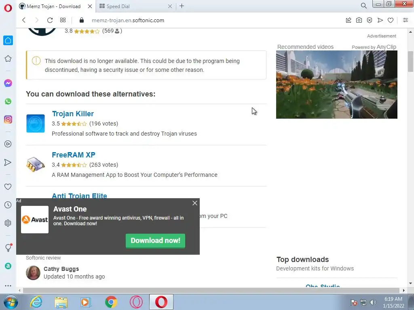Go back to the previous page
414x310 pixels.
[x=24, y=20]
